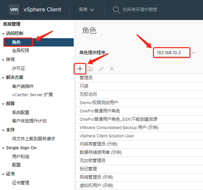Click the search magnifier icon
Viewport: 203px width, 190px height.
pos(116,10)
